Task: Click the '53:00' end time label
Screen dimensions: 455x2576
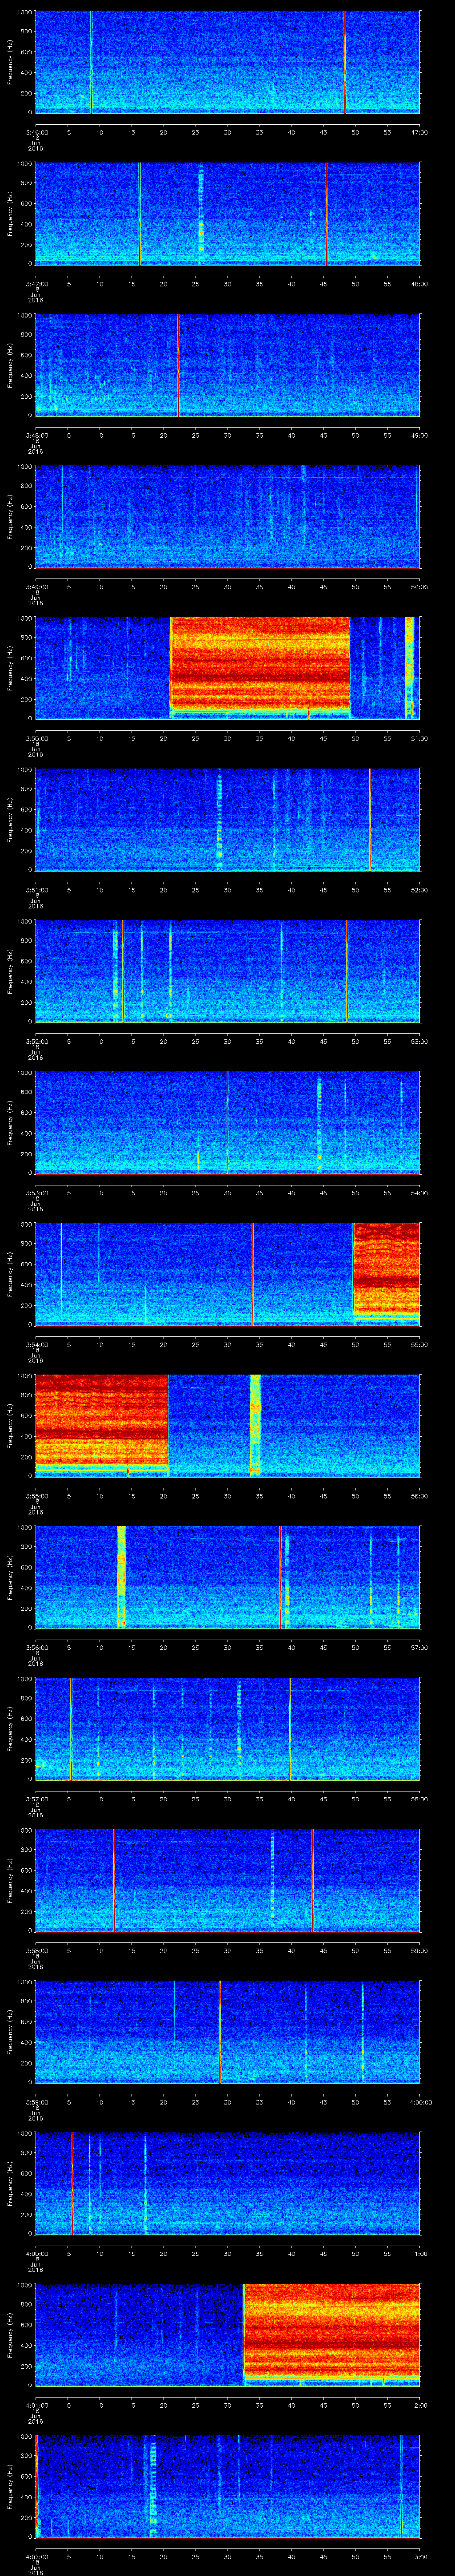Action: (x=419, y=1041)
